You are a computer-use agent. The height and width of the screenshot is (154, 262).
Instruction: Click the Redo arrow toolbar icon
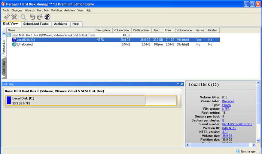click(40, 17)
